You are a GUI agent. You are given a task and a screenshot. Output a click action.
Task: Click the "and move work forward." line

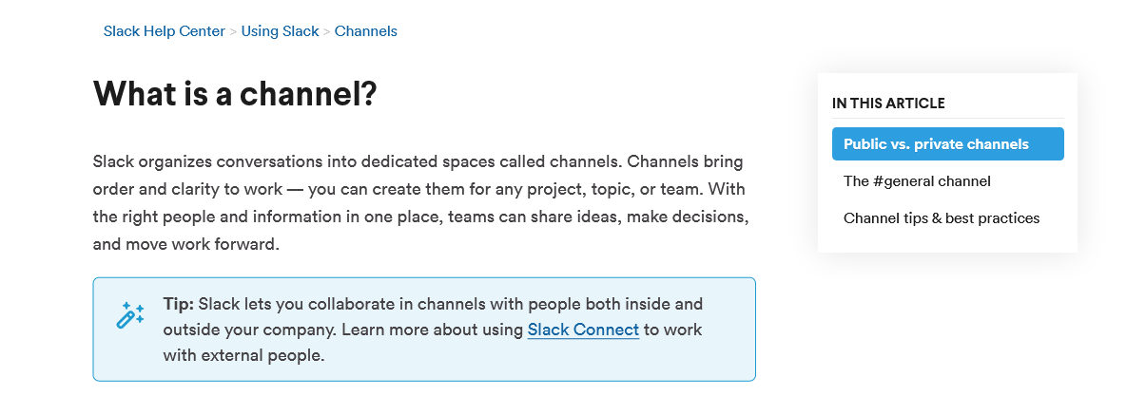pyautogui.click(x=185, y=244)
